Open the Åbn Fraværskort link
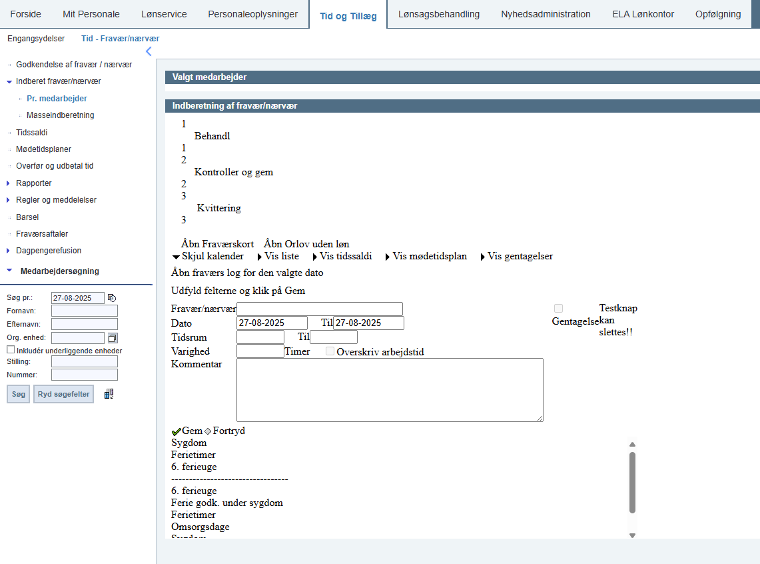The width and height of the screenshot is (760, 564). pyautogui.click(x=217, y=244)
